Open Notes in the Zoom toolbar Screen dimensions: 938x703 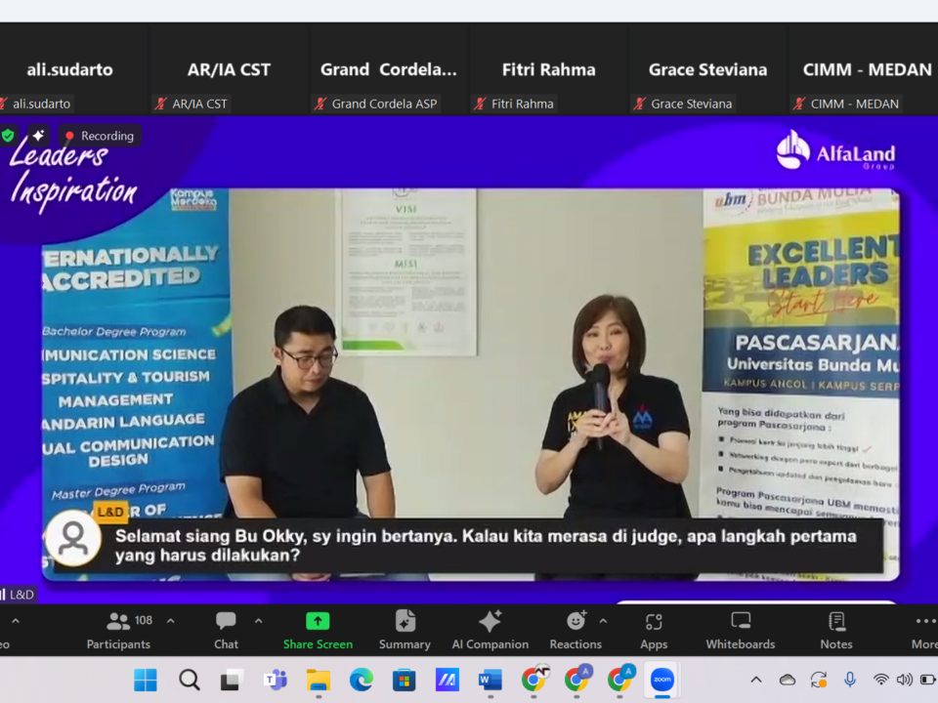pyautogui.click(x=836, y=630)
